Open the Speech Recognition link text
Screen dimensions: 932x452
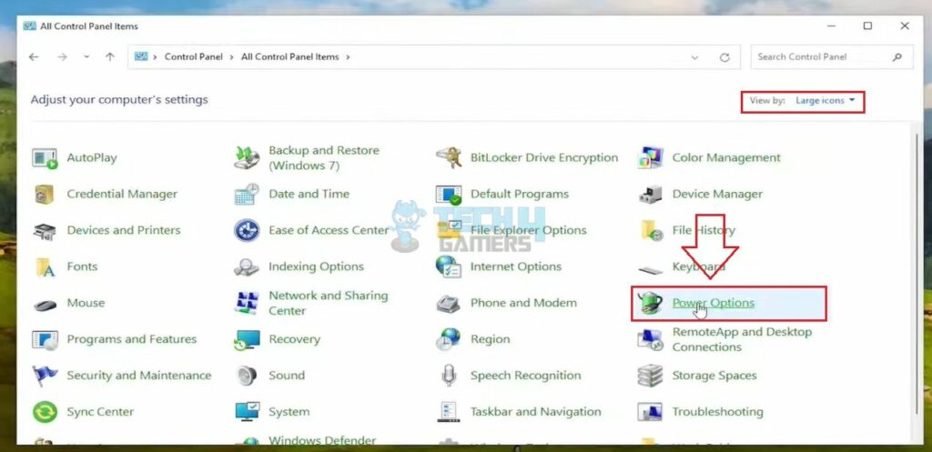[x=525, y=376]
